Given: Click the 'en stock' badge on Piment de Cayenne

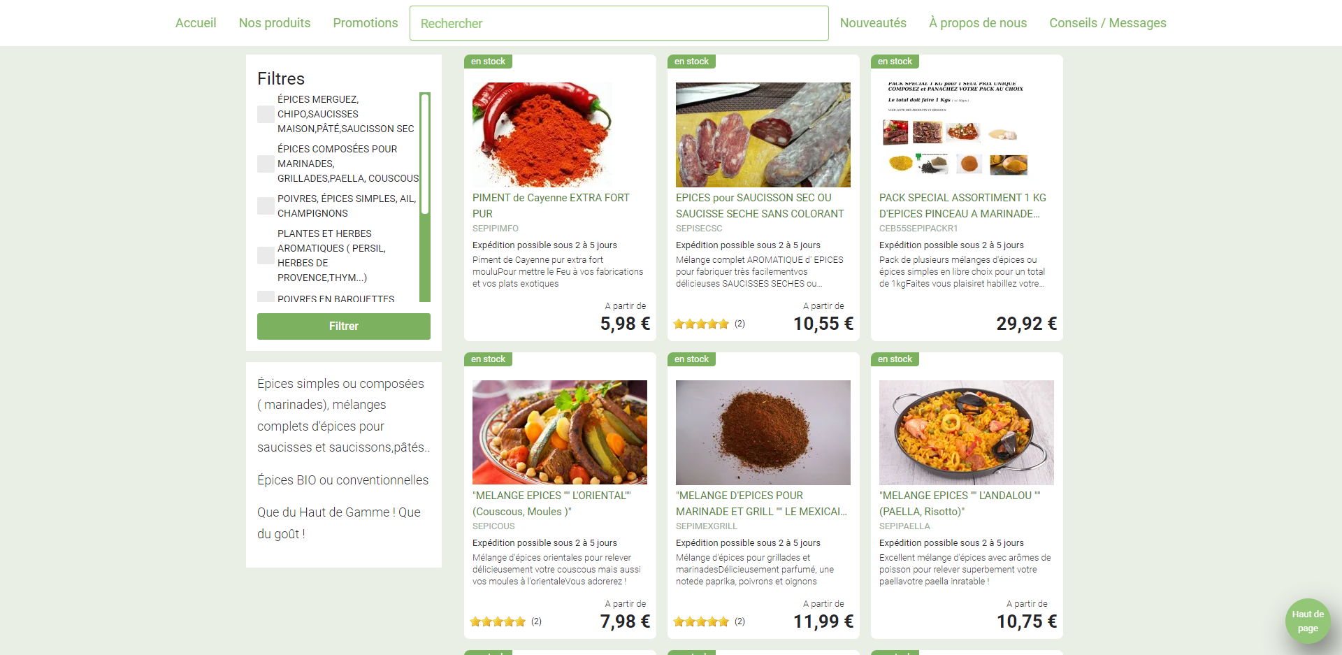Looking at the screenshot, I should point(488,62).
